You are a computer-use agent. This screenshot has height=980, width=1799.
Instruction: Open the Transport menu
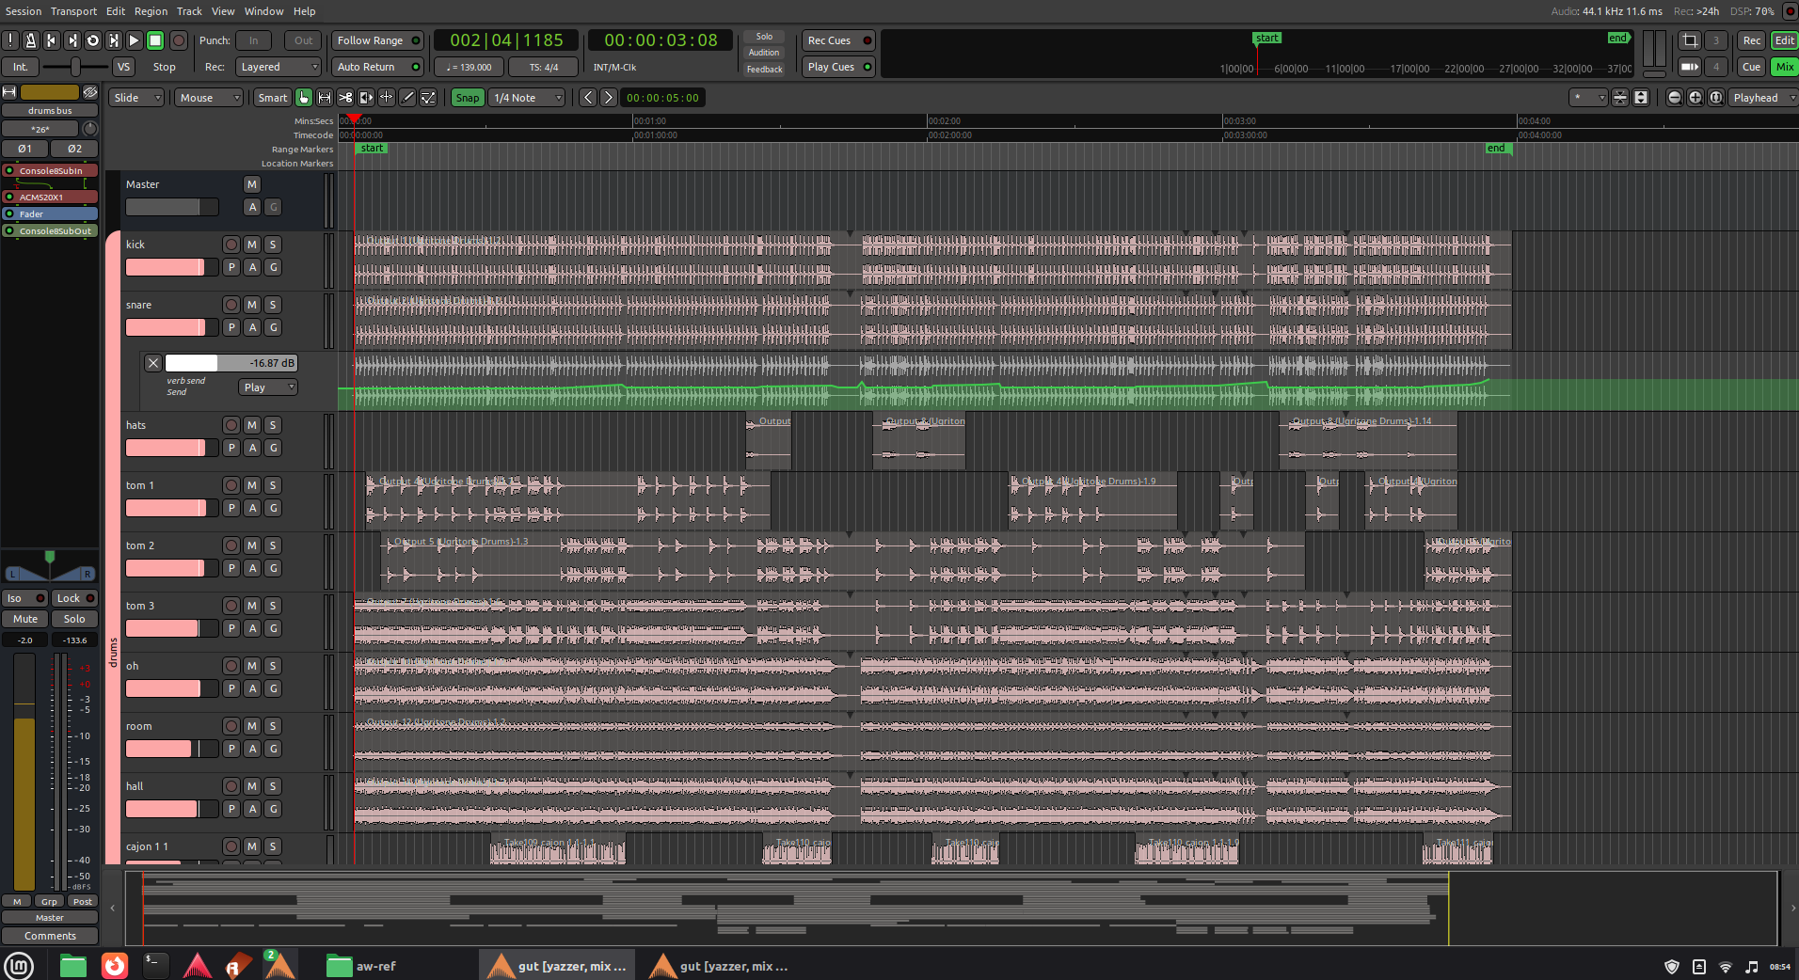[73, 11]
